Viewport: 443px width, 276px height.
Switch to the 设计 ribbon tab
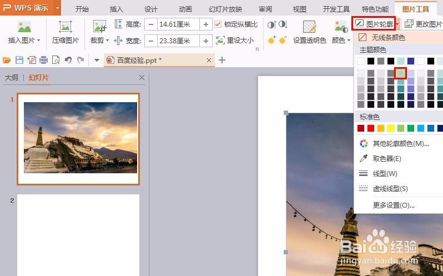(151, 9)
